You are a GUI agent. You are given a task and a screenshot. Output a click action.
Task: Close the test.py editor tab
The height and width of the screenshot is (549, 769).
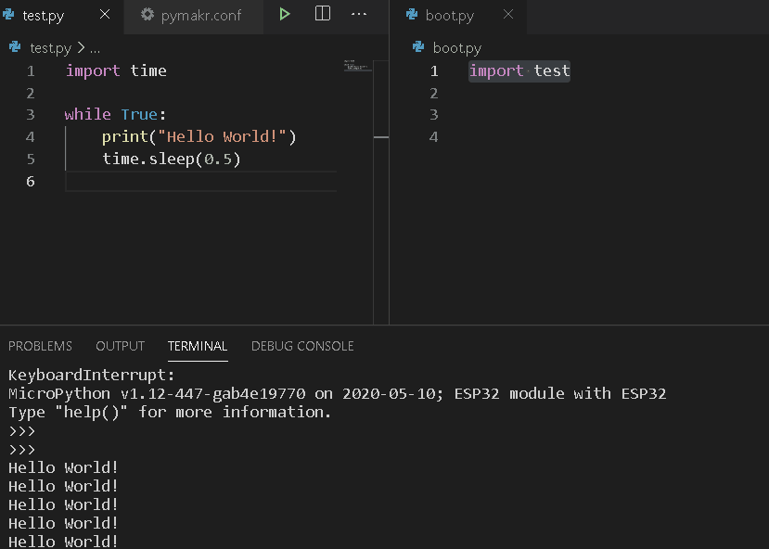click(104, 15)
